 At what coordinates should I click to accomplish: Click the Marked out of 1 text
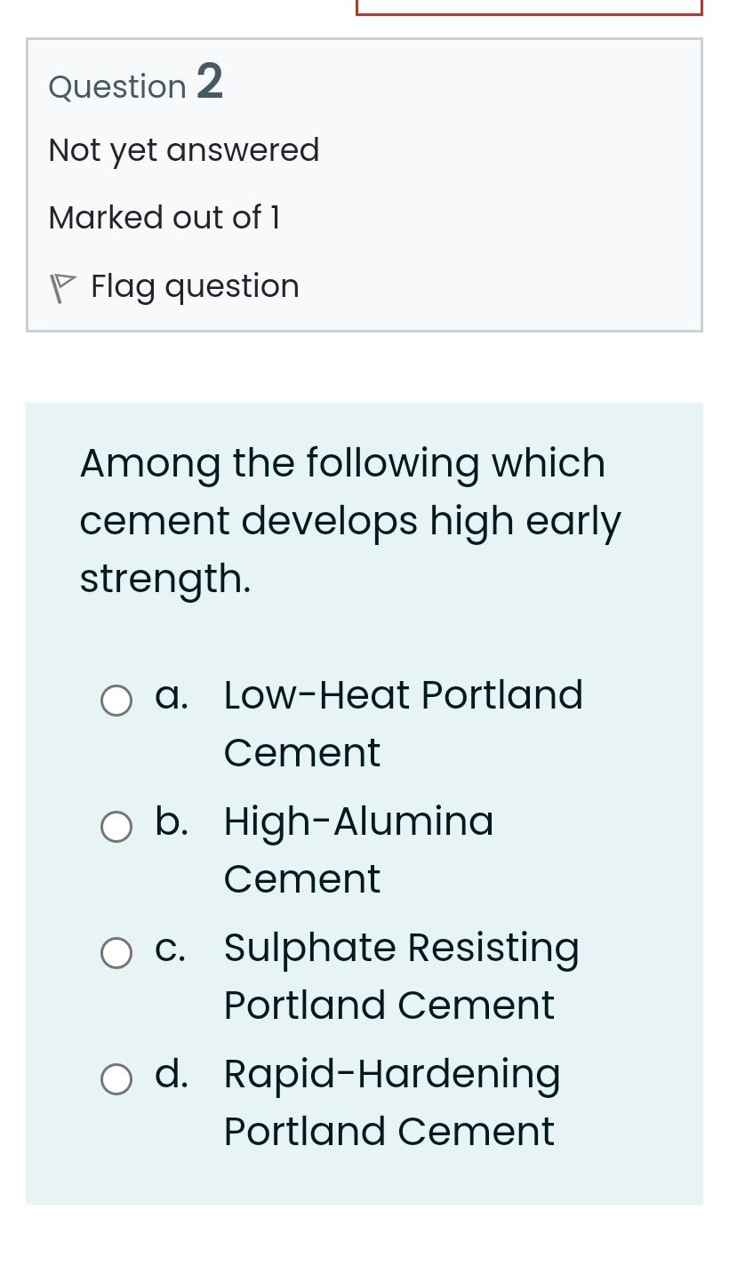[164, 218]
